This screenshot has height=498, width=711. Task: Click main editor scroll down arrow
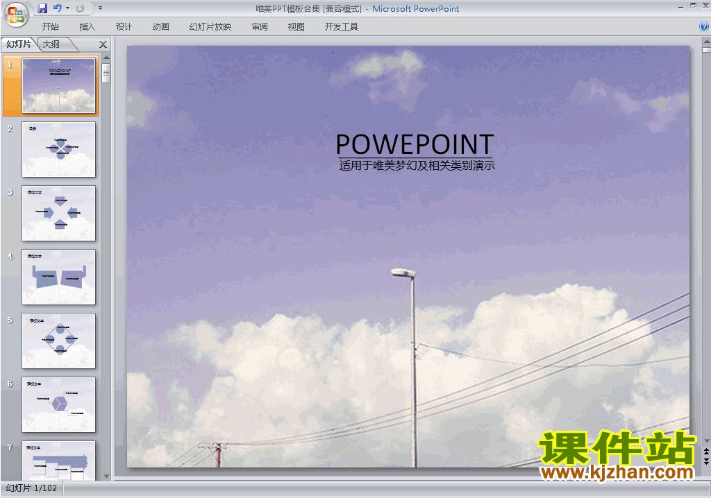(706, 441)
